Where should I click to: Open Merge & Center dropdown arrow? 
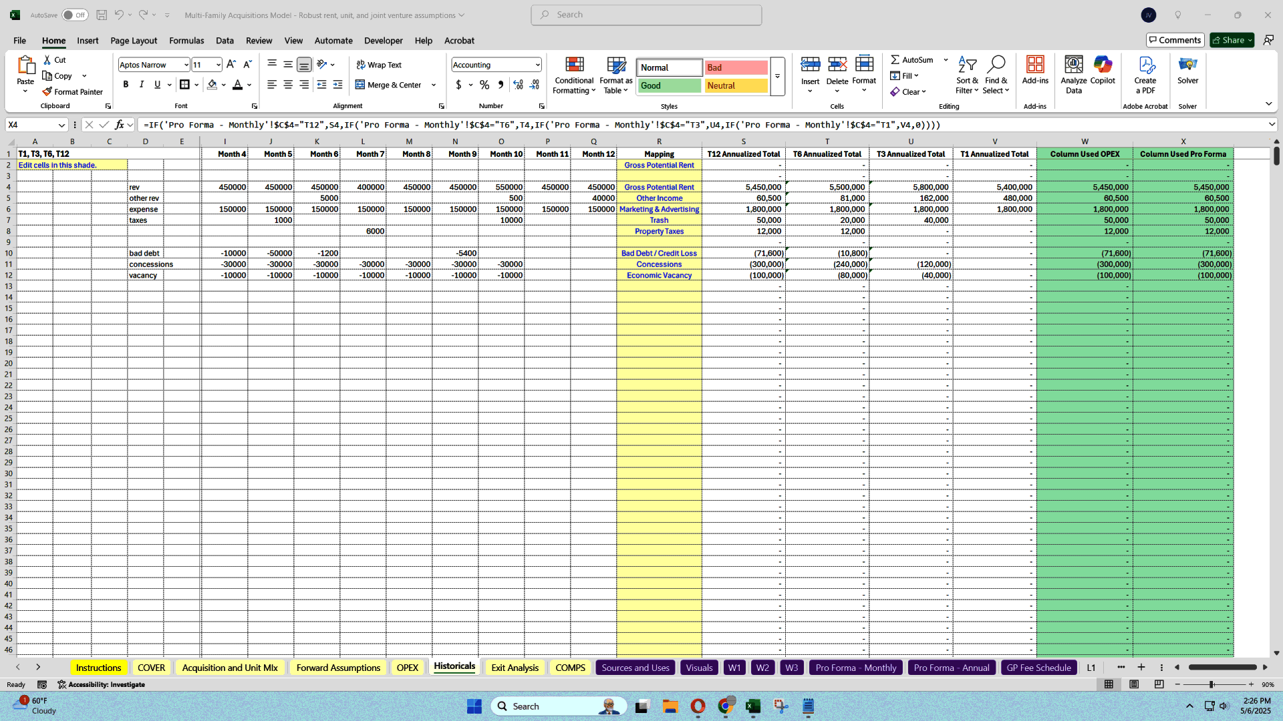(x=434, y=85)
